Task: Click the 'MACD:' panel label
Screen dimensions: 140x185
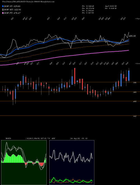Action: pyautogui.click(x=8, y=138)
